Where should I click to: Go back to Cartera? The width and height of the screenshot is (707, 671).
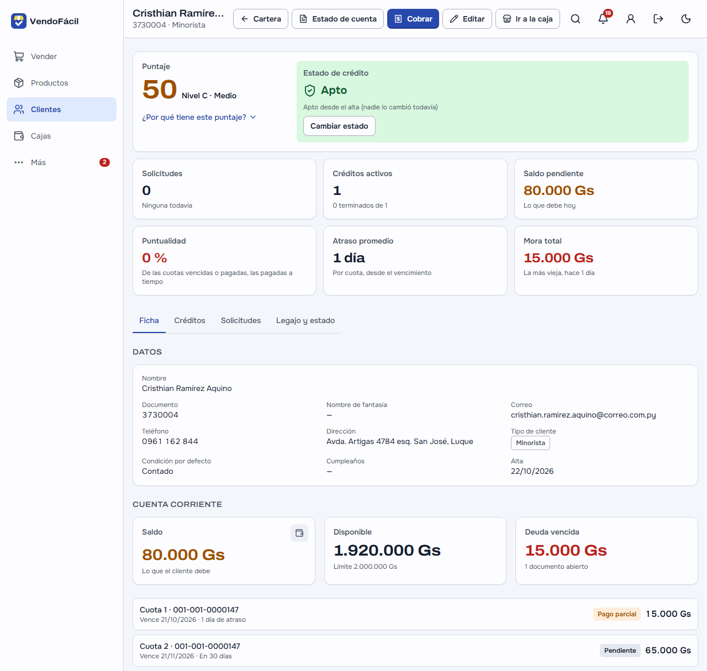(261, 19)
